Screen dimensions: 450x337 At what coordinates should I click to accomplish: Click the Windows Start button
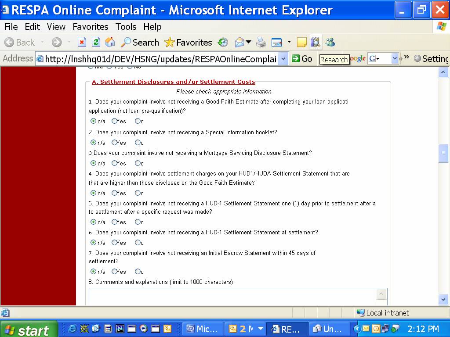tap(29, 330)
